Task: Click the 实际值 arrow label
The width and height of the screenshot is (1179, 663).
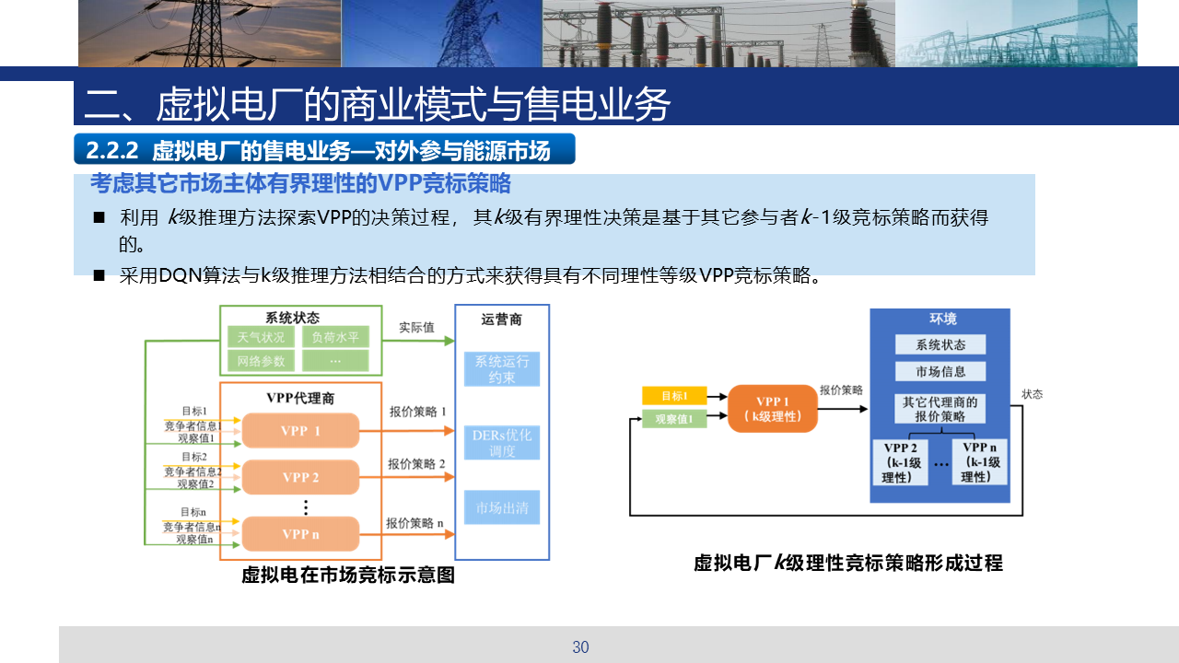Action: [416, 327]
